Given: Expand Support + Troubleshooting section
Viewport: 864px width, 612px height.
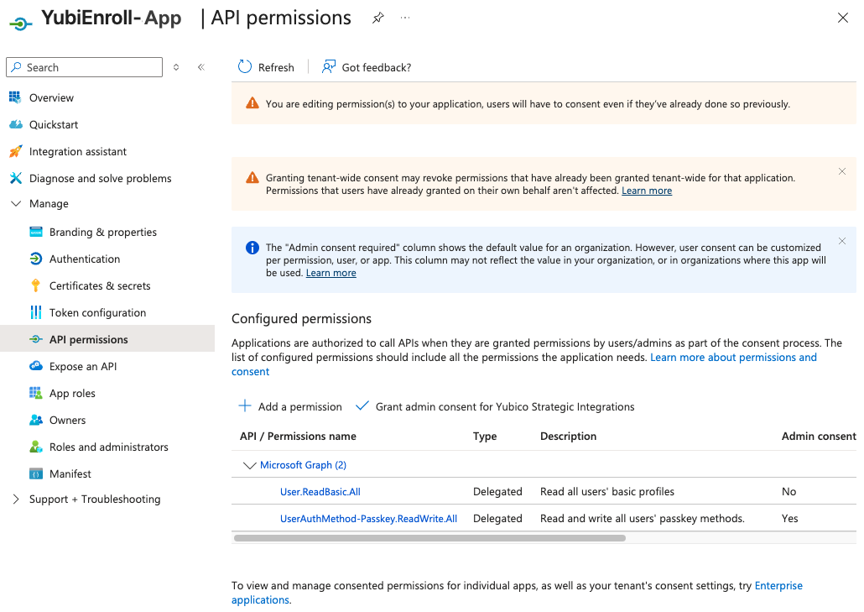Looking at the screenshot, I should click(16, 499).
